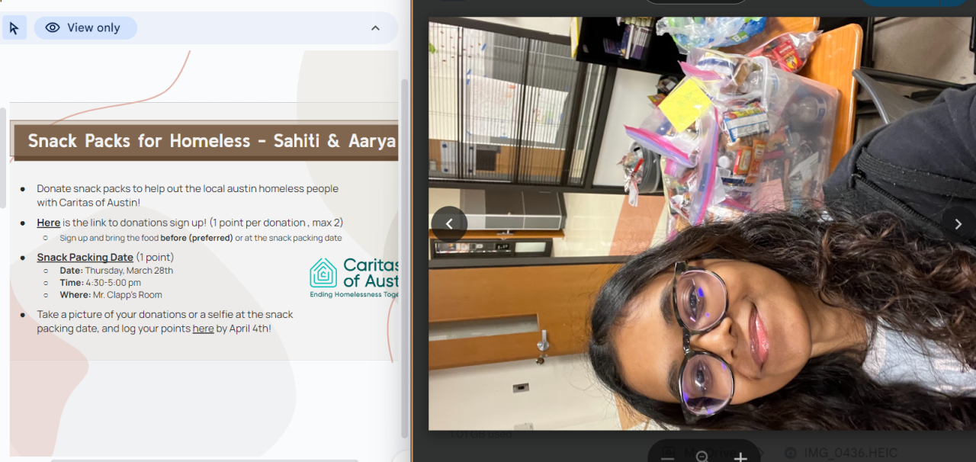The height and width of the screenshot is (462, 976).
Task: Open the Snack Packing Date link
Action: click(x=85, y=257)
